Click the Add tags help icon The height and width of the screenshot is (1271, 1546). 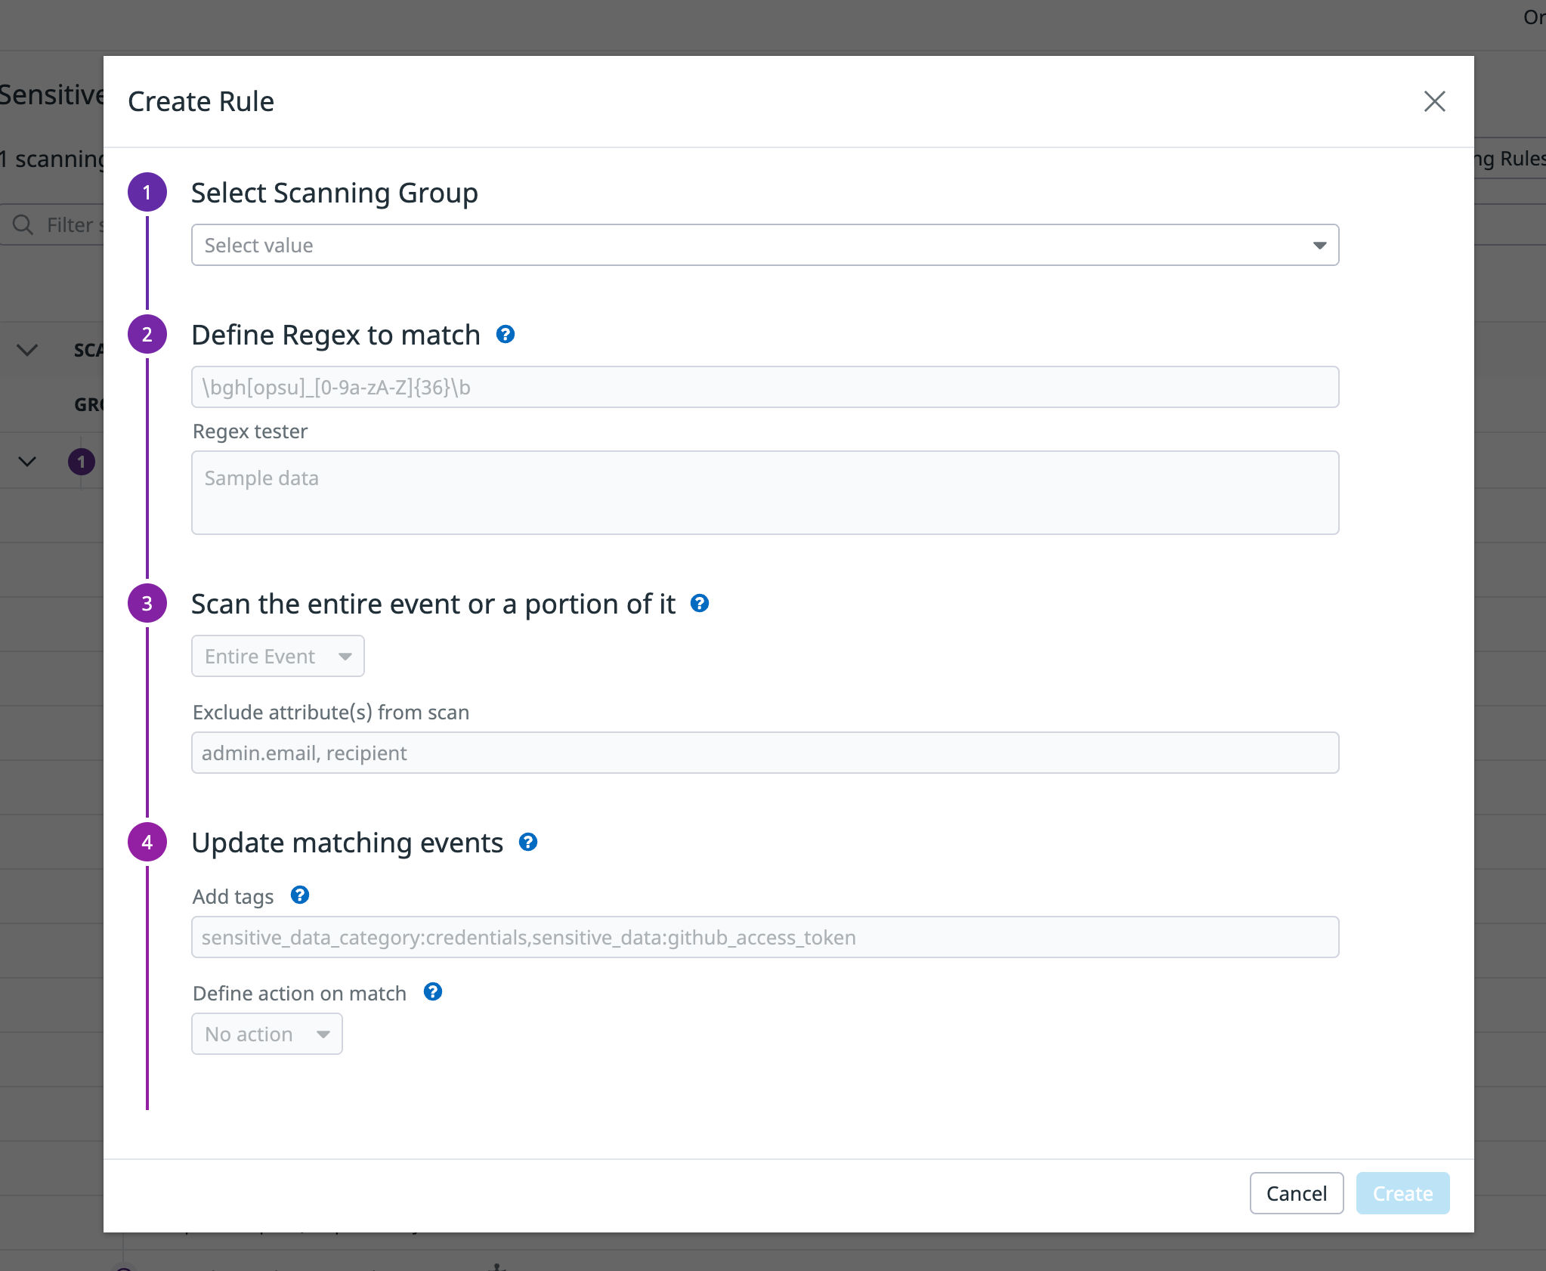click(300, 895)
